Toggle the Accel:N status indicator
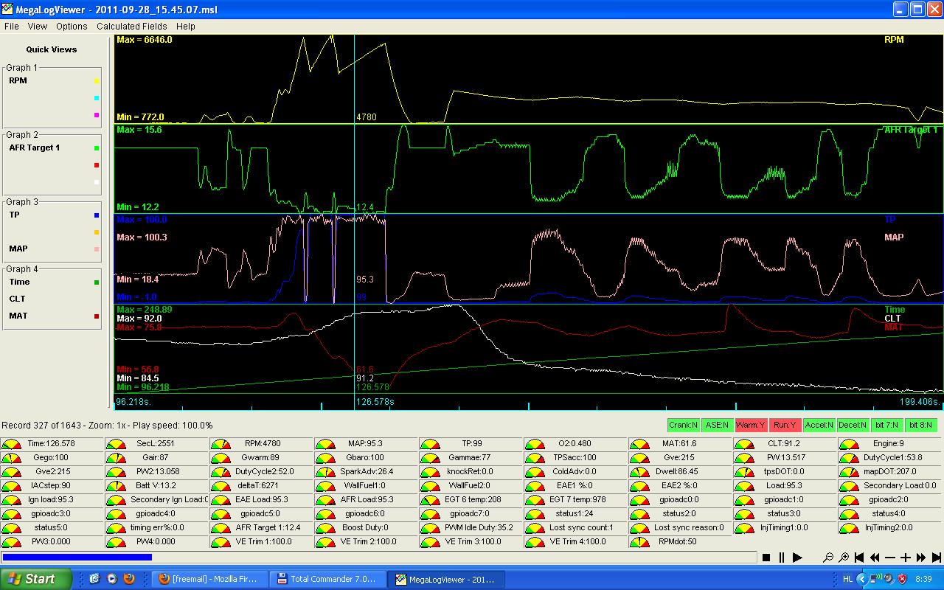Image resolution: width=944 pixels, height=590 pixels. (x=818, y=425)
